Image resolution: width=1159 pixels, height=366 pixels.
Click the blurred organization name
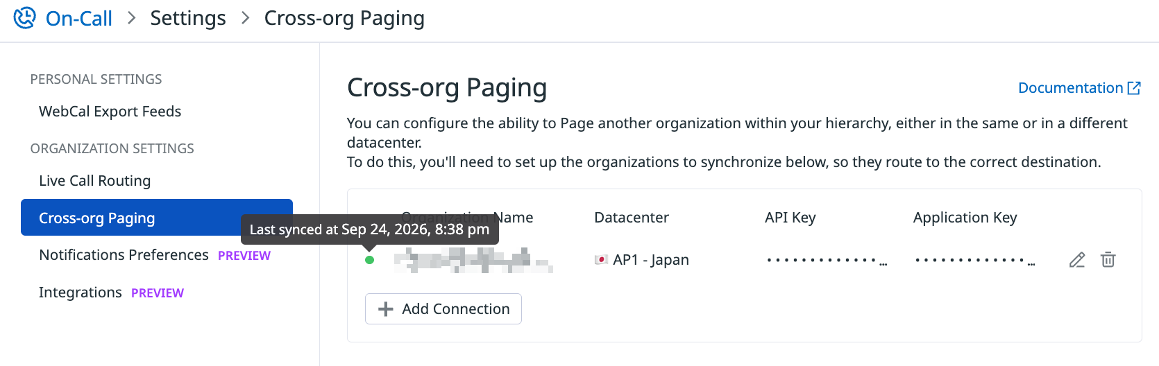click(x=473, y=260)
